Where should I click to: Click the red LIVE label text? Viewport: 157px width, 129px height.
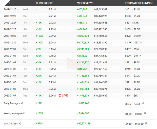point(65,96)
